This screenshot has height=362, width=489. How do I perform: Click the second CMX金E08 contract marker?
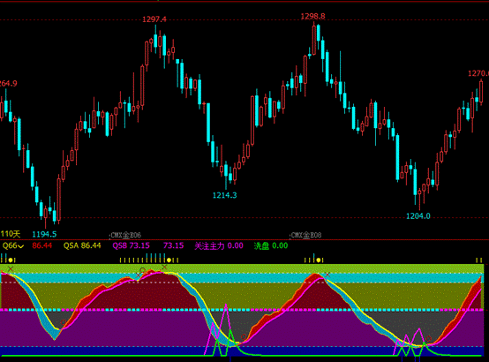(x=306, y=235)
